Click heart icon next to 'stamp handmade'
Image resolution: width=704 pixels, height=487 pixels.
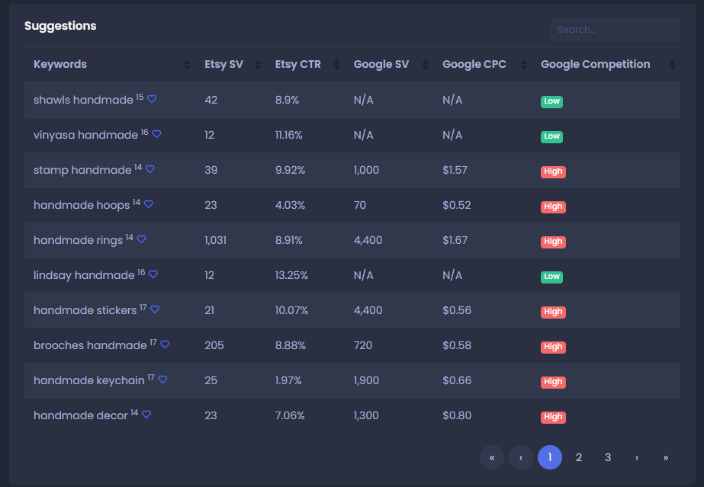tap(150, 169)
